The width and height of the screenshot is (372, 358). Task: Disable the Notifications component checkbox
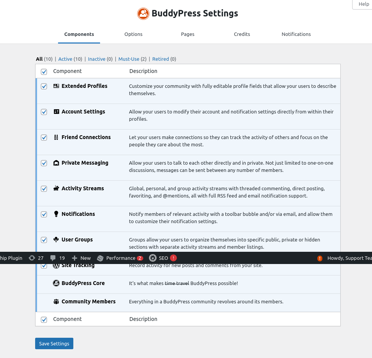[44, 214]
